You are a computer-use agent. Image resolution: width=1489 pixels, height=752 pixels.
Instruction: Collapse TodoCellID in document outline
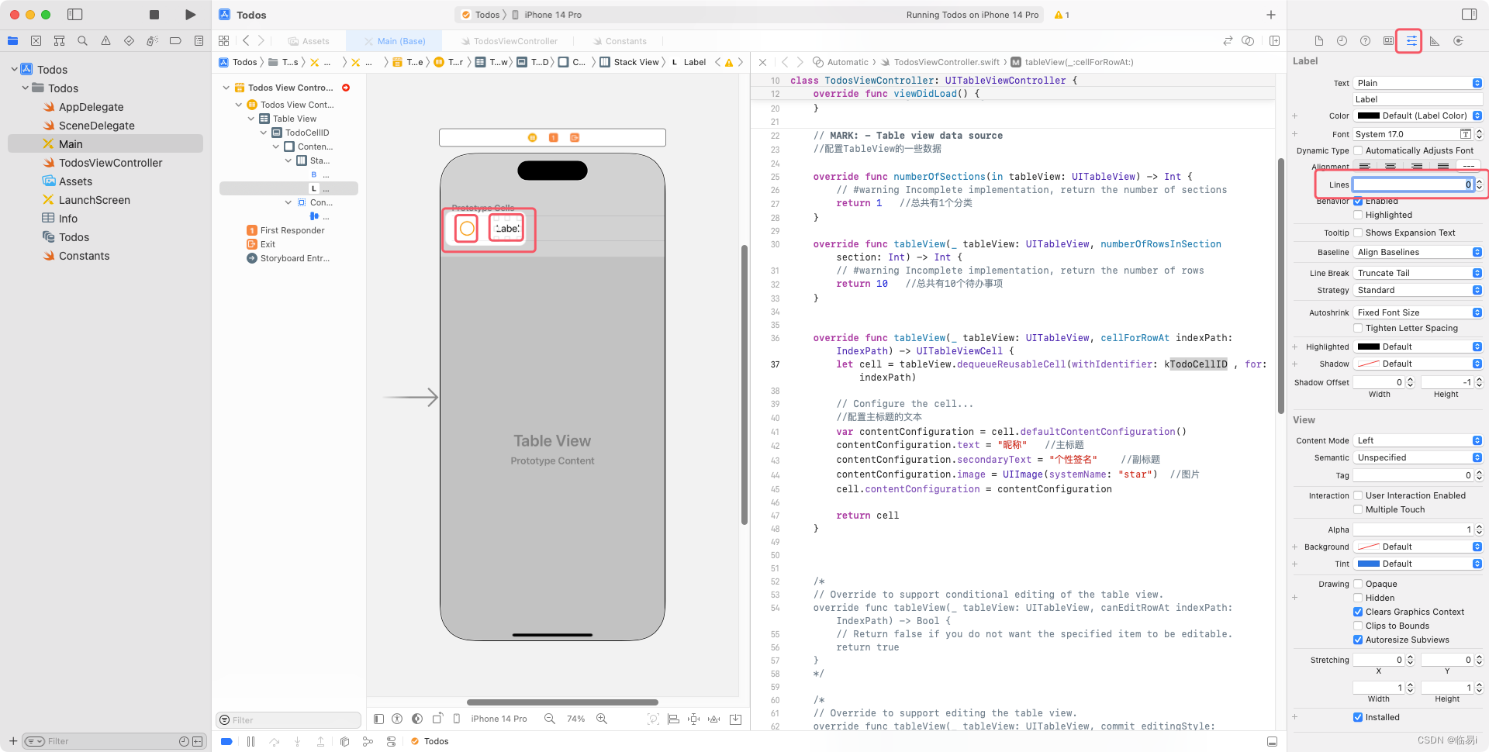(264, 133)
